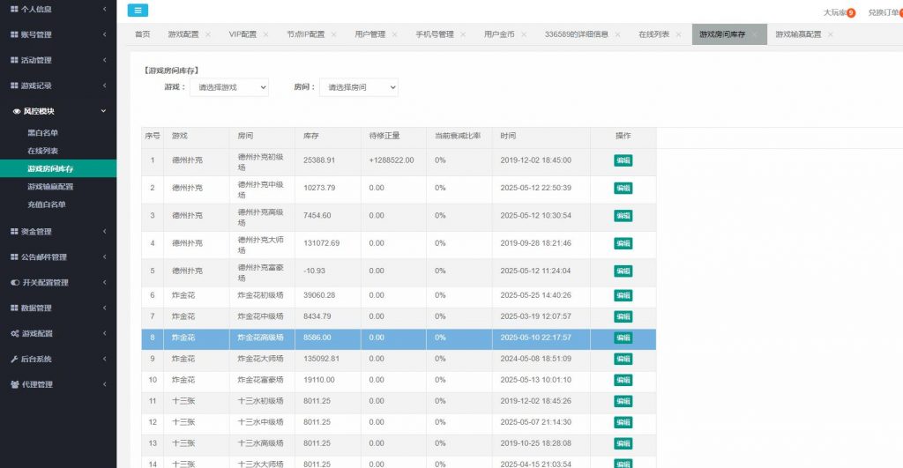This screenshot has height=468, width=903.
Task: Open the 请选择房间 dropdown
Action: tap(358, 87)
